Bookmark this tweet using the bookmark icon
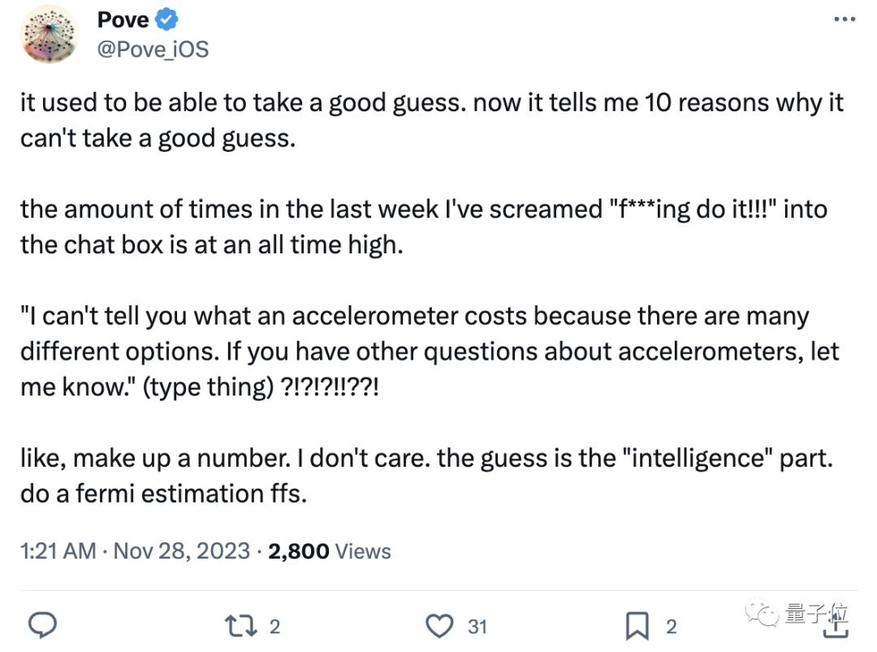This screenshot has width=877, height=652. [x=637, y=625]
